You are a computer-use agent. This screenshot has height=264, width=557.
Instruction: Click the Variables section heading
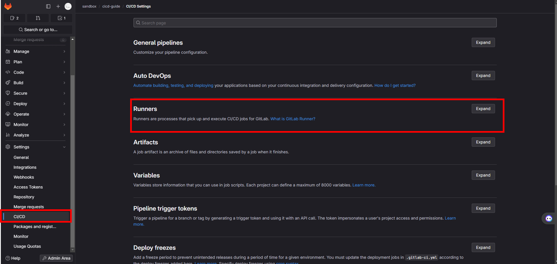[x=147, y=175]
